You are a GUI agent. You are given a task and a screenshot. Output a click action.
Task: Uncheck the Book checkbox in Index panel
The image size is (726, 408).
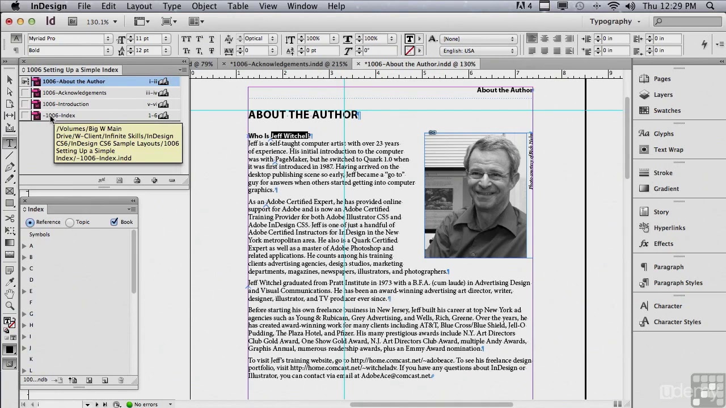(x=115, y=222)
